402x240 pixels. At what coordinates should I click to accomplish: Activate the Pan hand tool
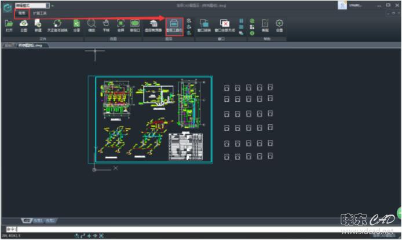pos(106,24)
